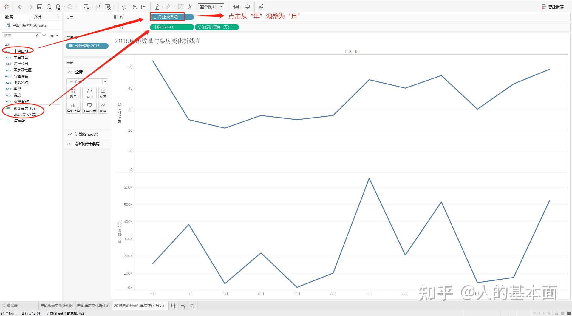This screenshot has height=316, width=572.
Task: Click the 颜色 color button in Marks
Action: [x=73, y=93]
